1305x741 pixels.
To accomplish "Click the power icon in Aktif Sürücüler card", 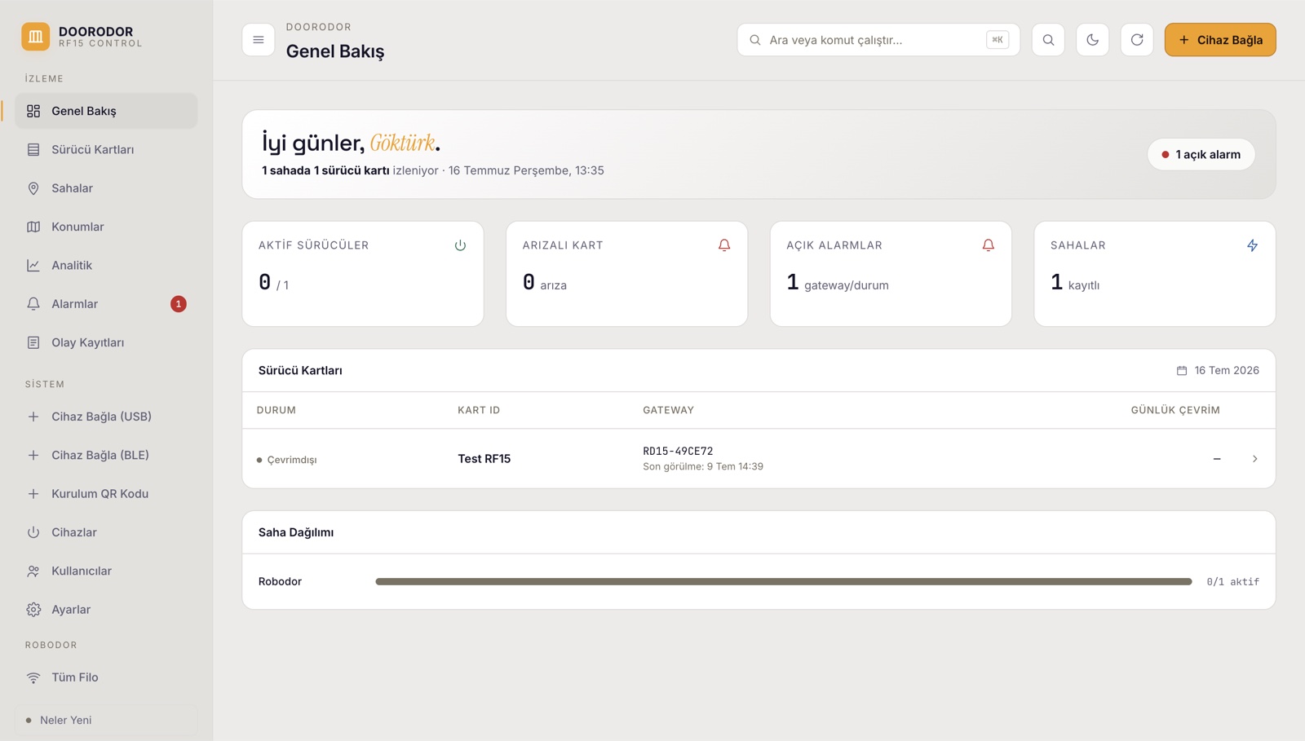I will 460,245.
